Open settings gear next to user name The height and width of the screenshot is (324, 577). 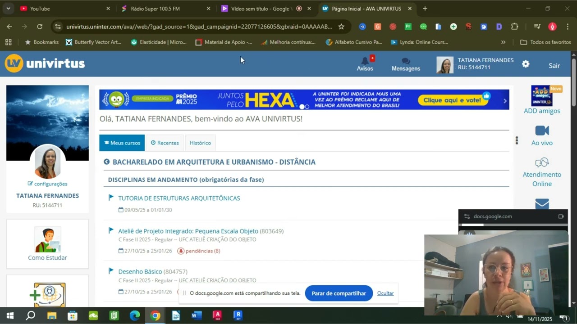click(x=526, y=64)
